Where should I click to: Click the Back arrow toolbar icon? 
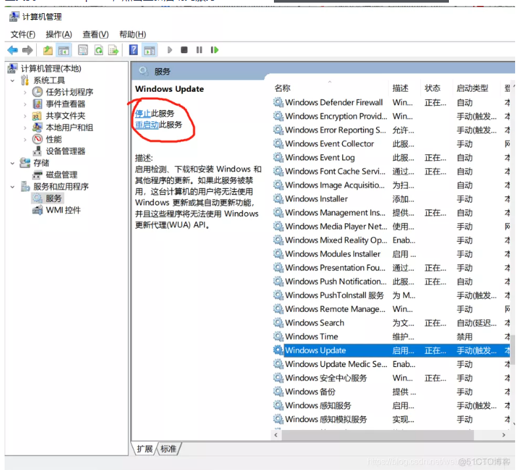12,51
